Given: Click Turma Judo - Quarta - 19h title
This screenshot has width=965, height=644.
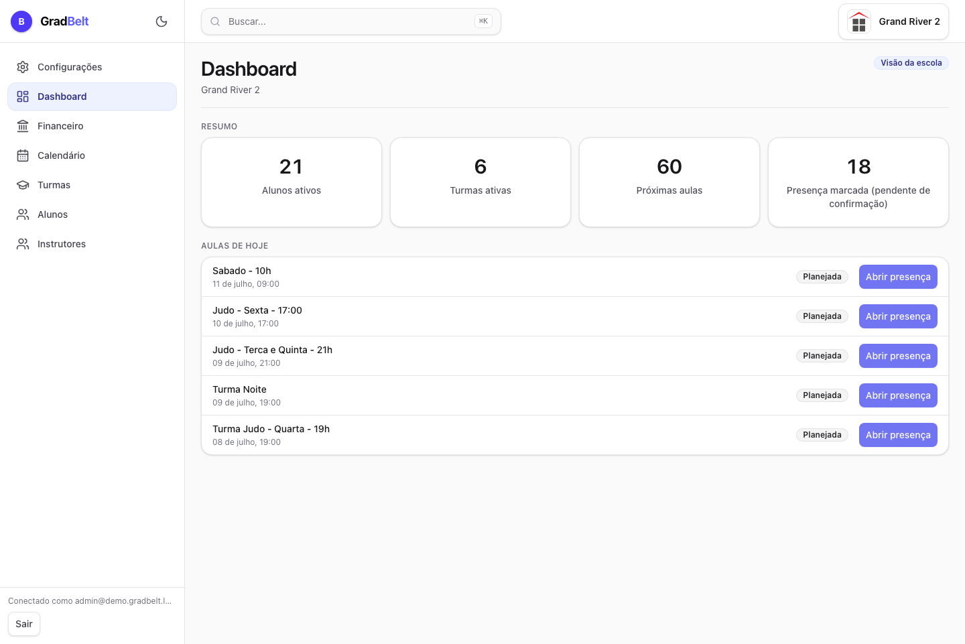Looking at the screenshot, I should tap(271, 429).
